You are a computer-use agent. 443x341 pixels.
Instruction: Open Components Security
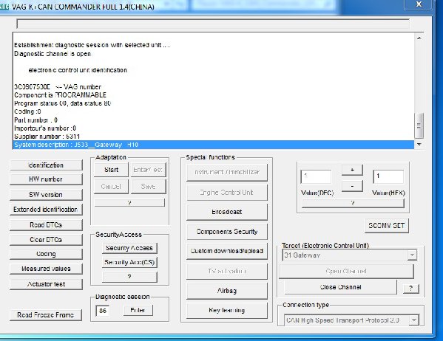[x=227, y=232]
